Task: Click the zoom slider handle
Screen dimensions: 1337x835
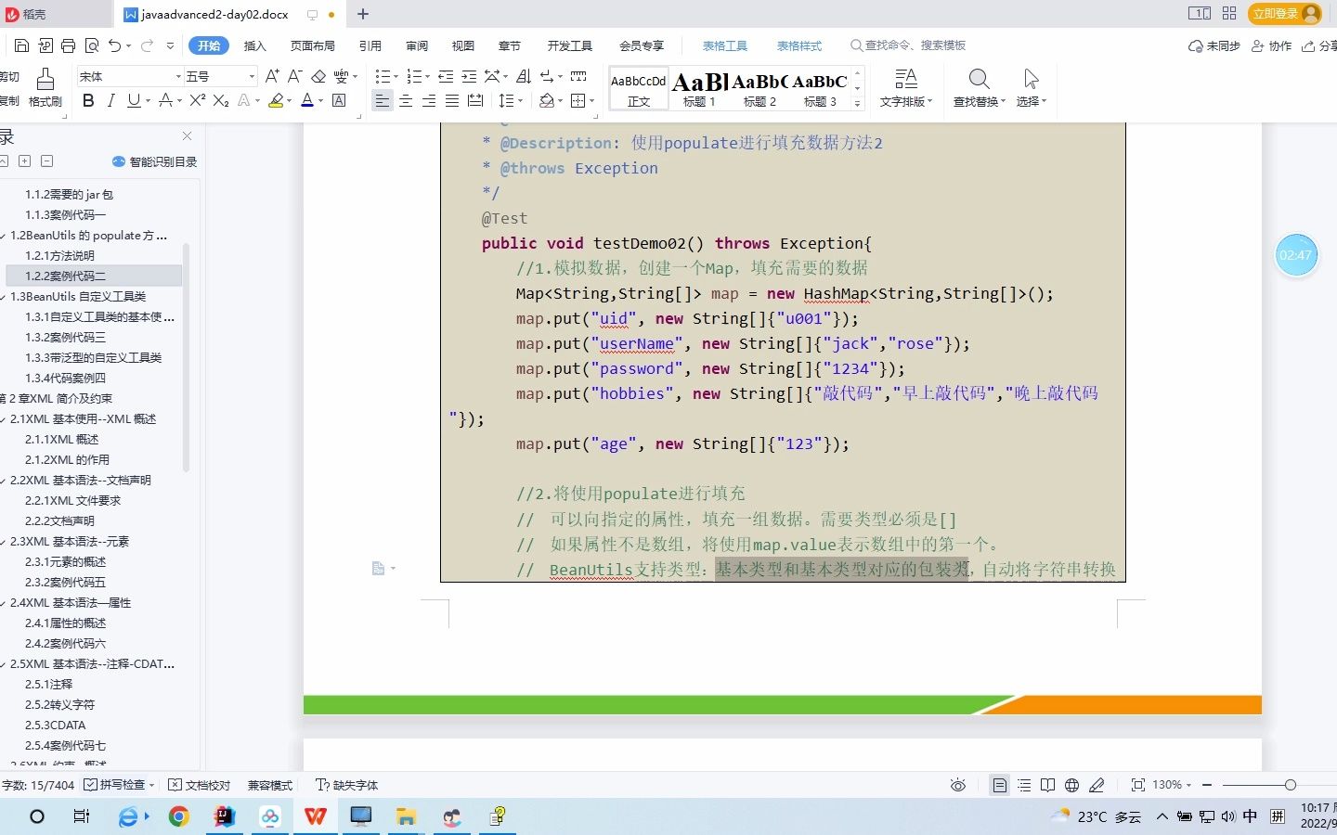Action: 1290,785
